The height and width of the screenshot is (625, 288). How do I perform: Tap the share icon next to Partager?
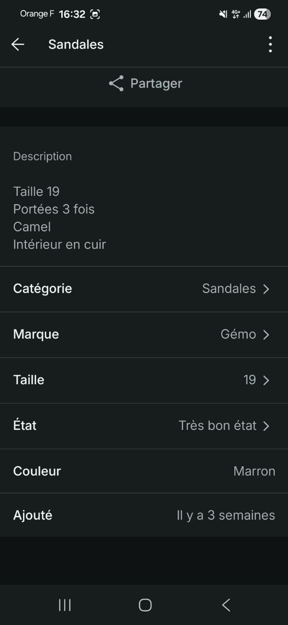tap(116, 83)
